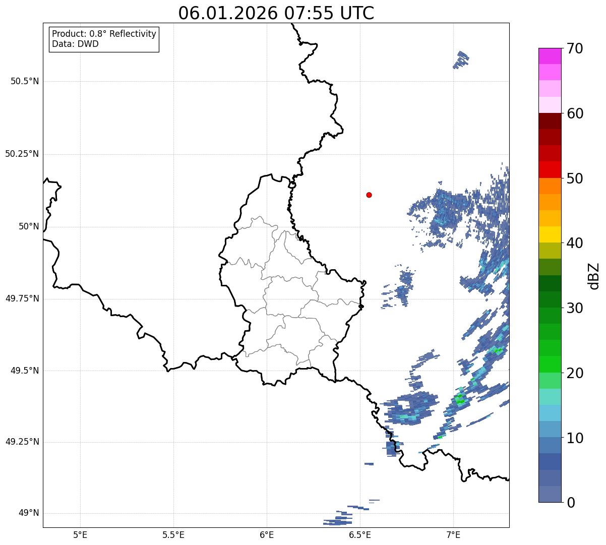
Task: Click the "dBZ" colorbar axis label
Action: pyautogui.click(x=593, y=276)
